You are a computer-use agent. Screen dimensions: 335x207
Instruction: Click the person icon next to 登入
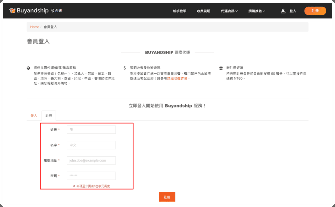(x=283, y=10)
